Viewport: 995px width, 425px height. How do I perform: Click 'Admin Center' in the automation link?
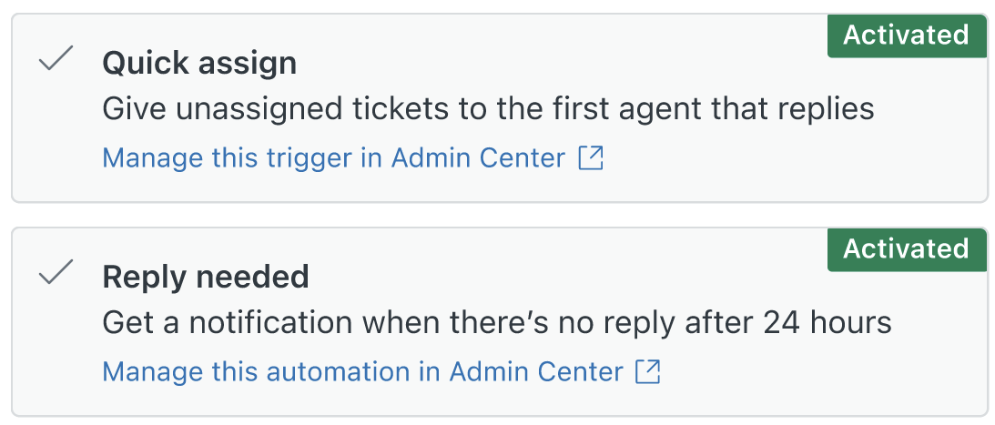tap(536, 371)
